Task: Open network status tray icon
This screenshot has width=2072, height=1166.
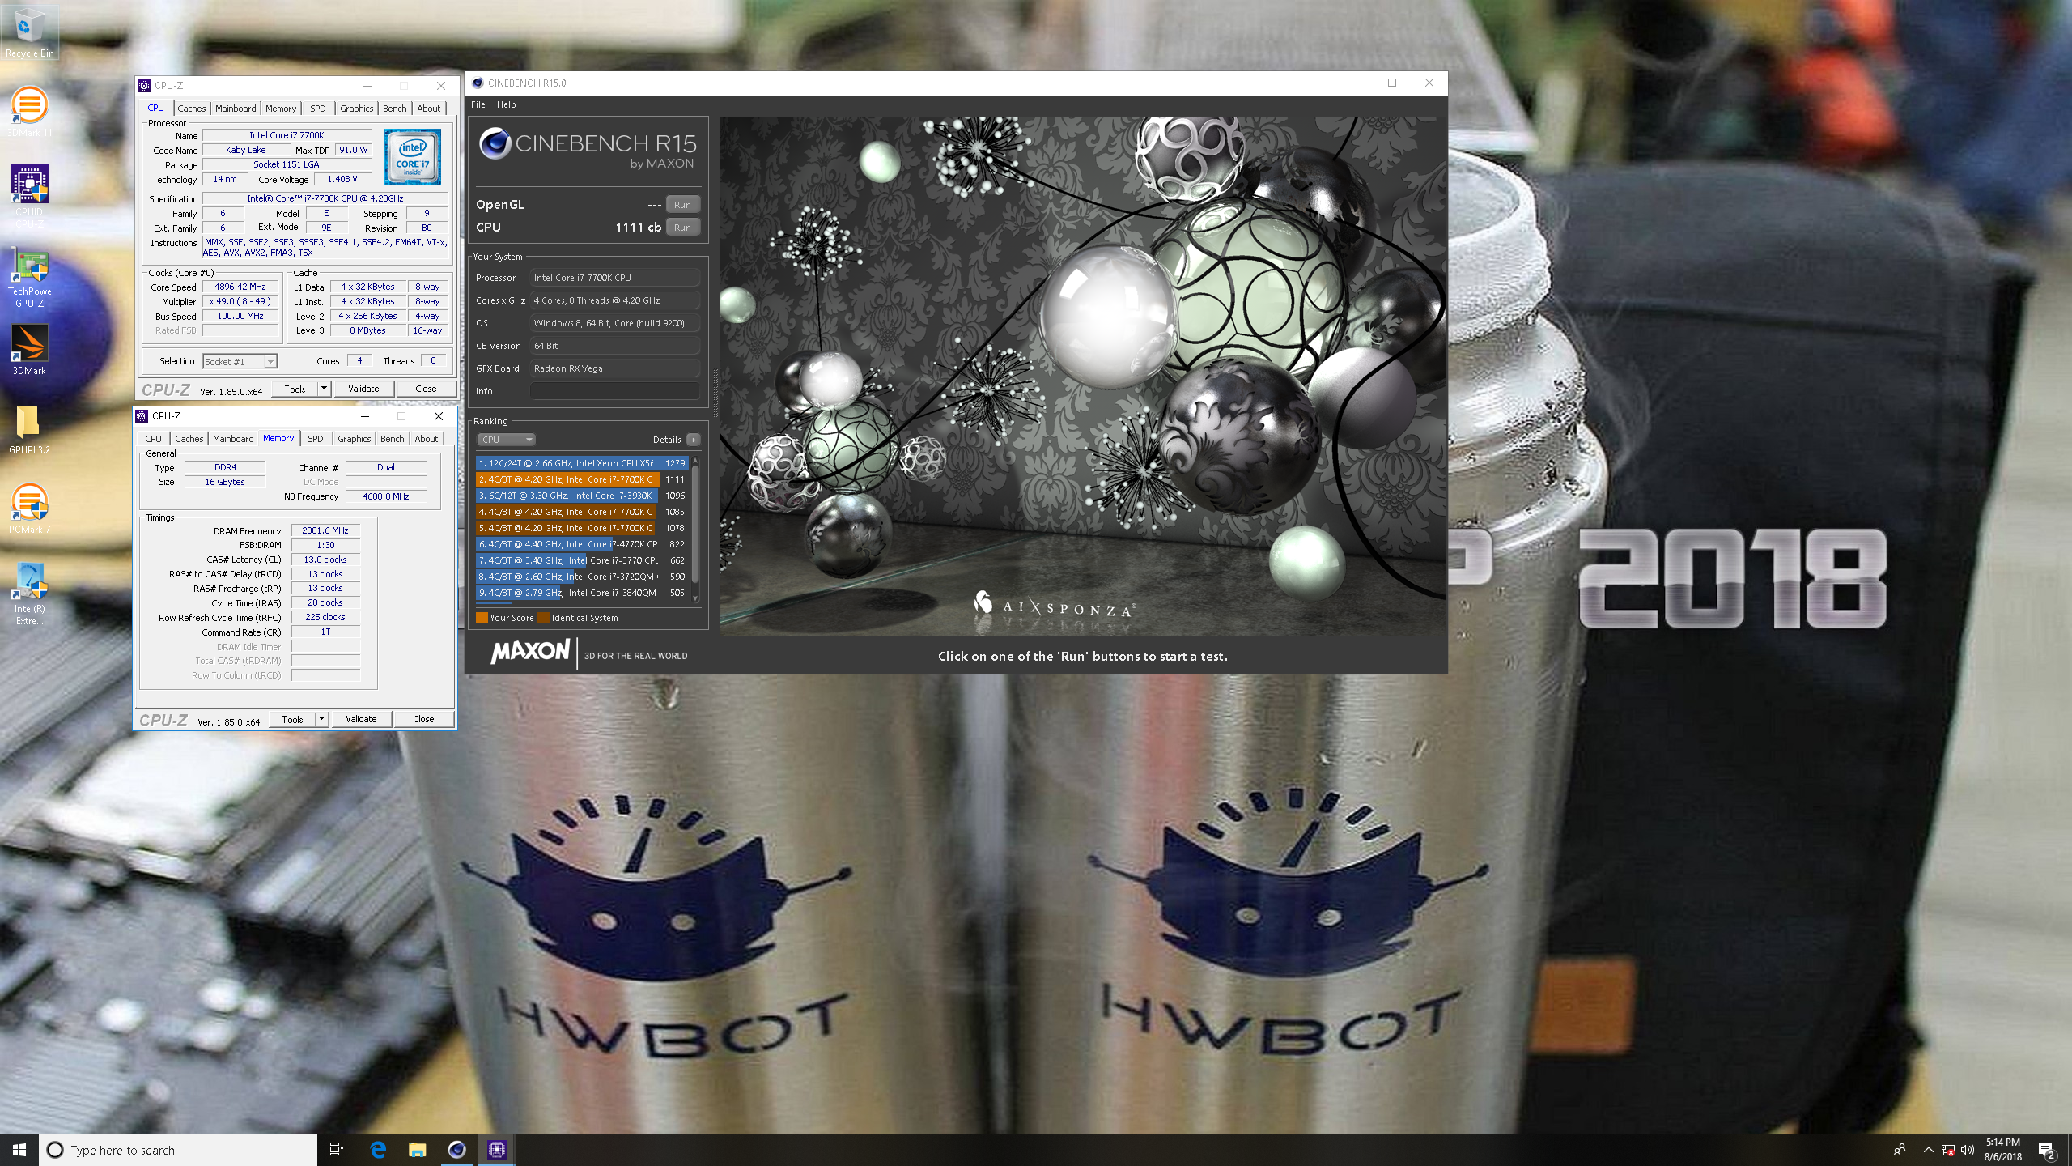Action: tap(1948, 1150)
